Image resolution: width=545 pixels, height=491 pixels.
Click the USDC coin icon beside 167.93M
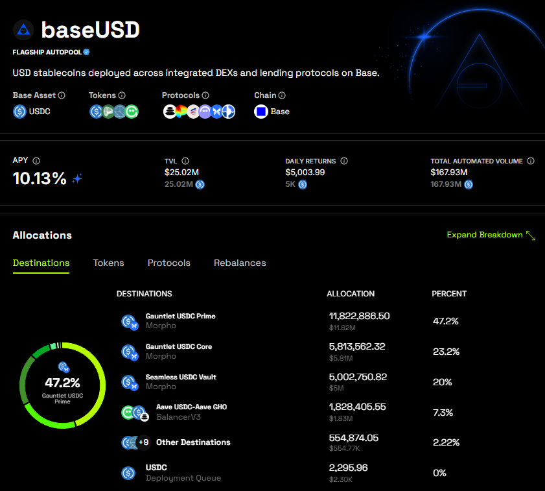tap(469, 184)
